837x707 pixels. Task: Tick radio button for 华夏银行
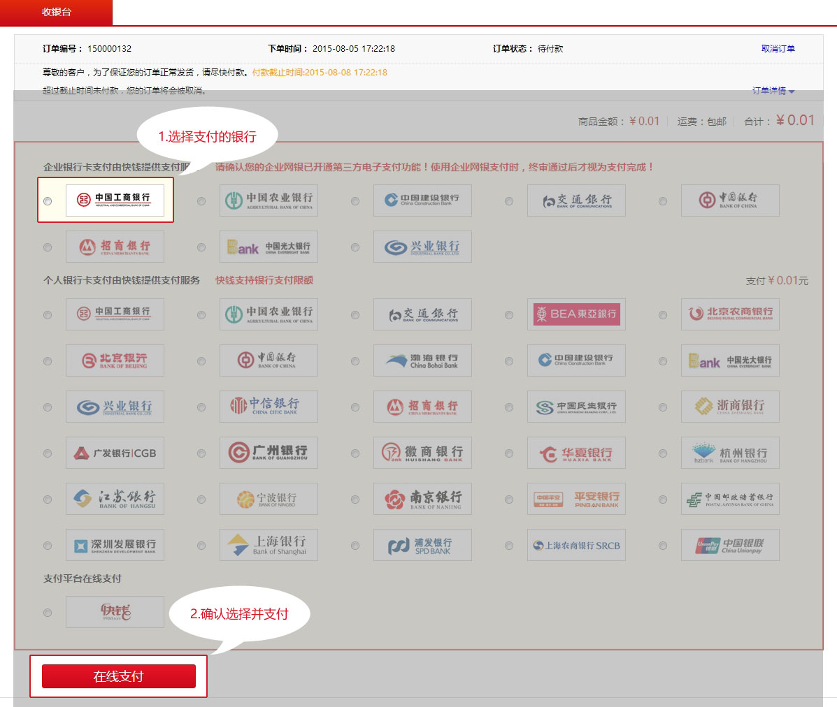pos(509,453)
